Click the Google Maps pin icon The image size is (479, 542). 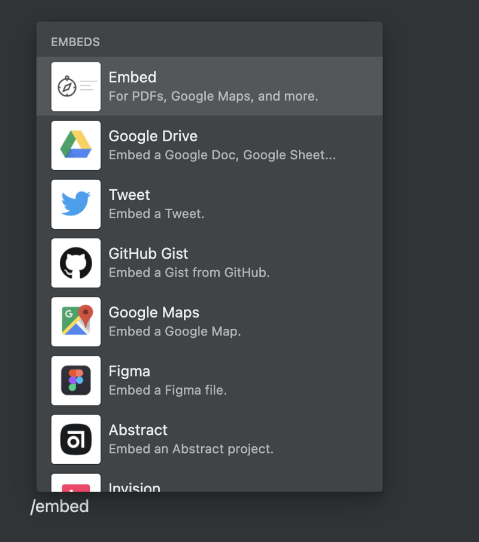(75, 322)
